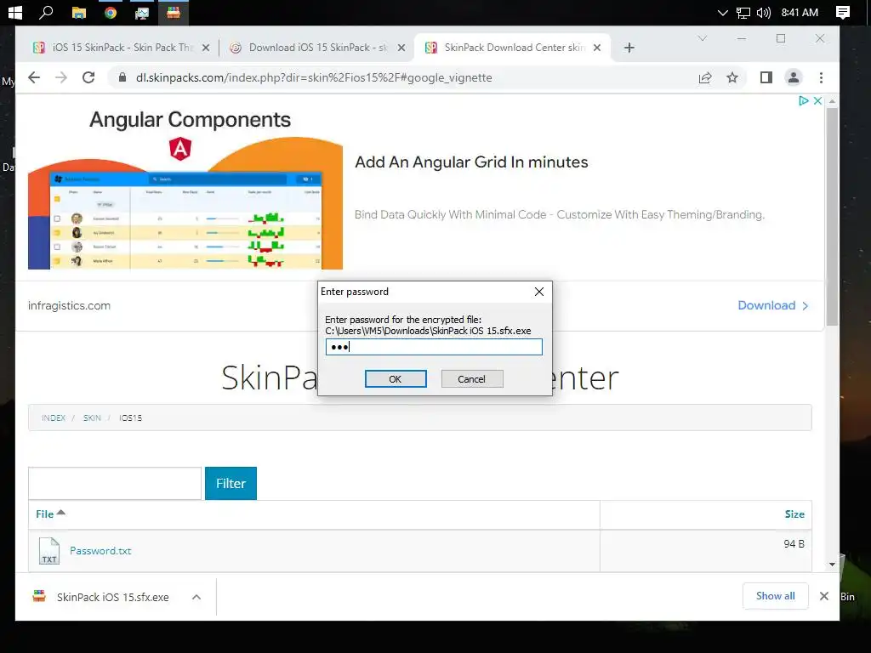Image resolution: width=871 pixels, height=653 pixels.
Task: Expand download item options chevron
Action: pos(196,597)
